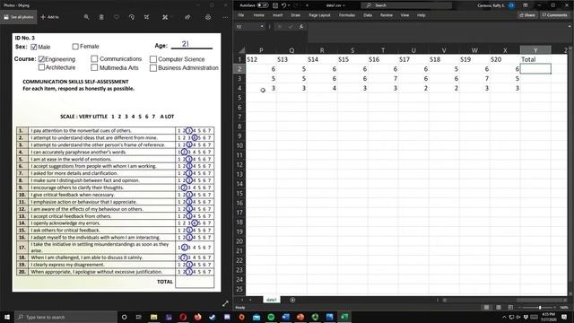This screenshot has width=574, height=323.
Task: Click the zoom percentage in status bar
Action: 564,307
